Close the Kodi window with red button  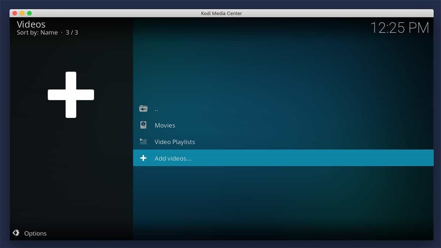coord(15,13)
